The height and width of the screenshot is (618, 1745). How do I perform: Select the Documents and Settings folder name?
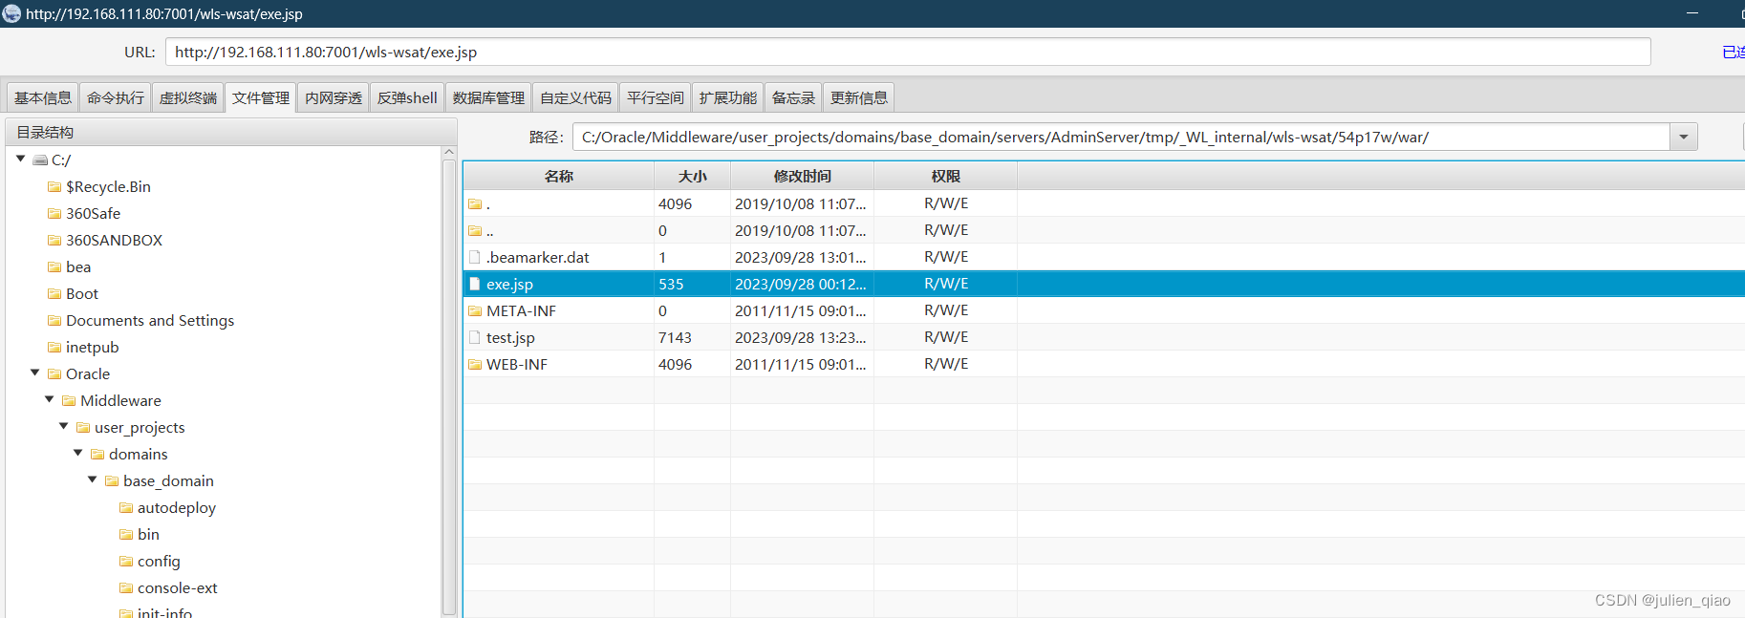150,321
